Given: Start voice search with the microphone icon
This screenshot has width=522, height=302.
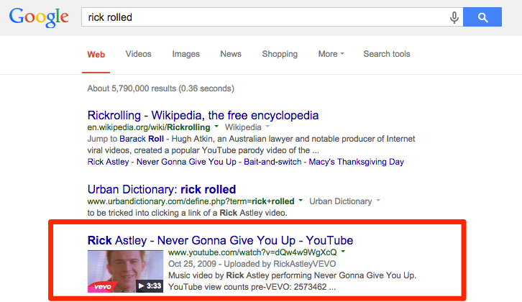Looking at the screenshot, I should [x=454, y=17].
